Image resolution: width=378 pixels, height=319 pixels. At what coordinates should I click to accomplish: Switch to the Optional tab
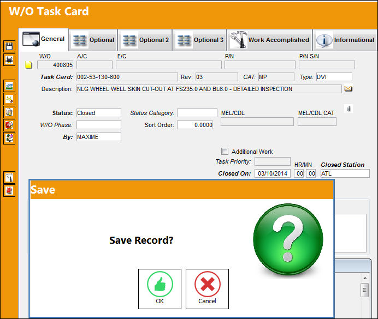pyautogui.click(x=93, y=40)
